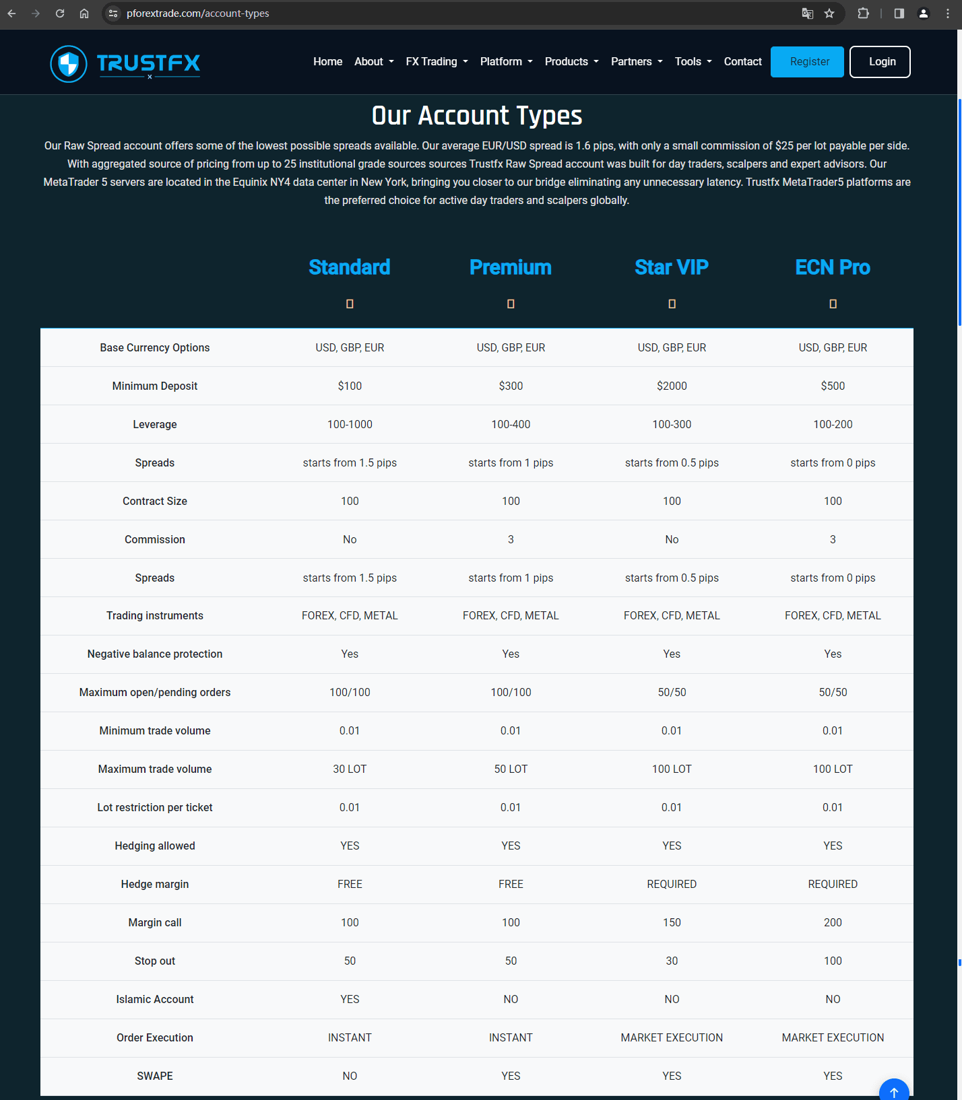
Task: Click the 'Contract Size' row label
Action: [x=155, y=501]
